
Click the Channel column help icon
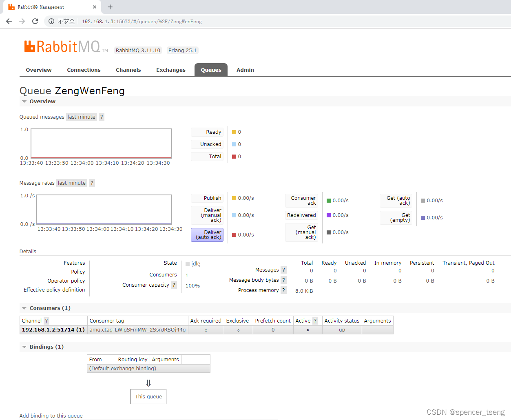[x=46, y=321]
